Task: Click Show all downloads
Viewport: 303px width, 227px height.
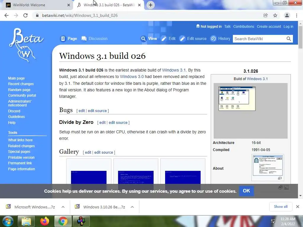Action: [281, 207]
